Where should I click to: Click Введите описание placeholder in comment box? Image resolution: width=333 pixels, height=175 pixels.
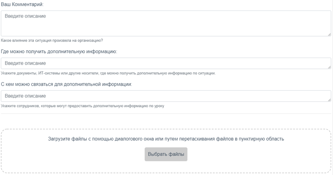pyautogui.click(x=25, y=16)
